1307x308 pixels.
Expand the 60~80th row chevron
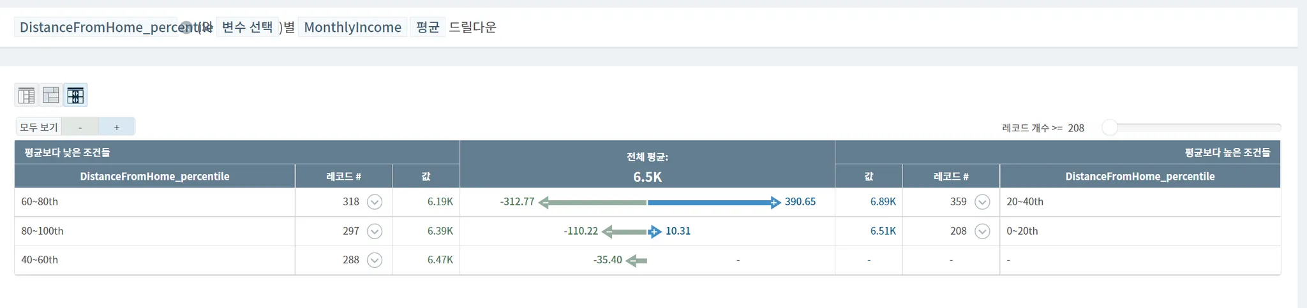click(375, 202)
